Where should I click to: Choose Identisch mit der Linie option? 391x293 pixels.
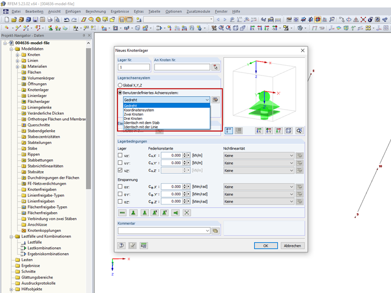coord(167,127)
